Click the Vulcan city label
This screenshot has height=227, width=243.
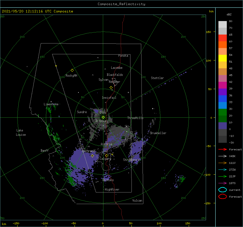click(137, 201)
